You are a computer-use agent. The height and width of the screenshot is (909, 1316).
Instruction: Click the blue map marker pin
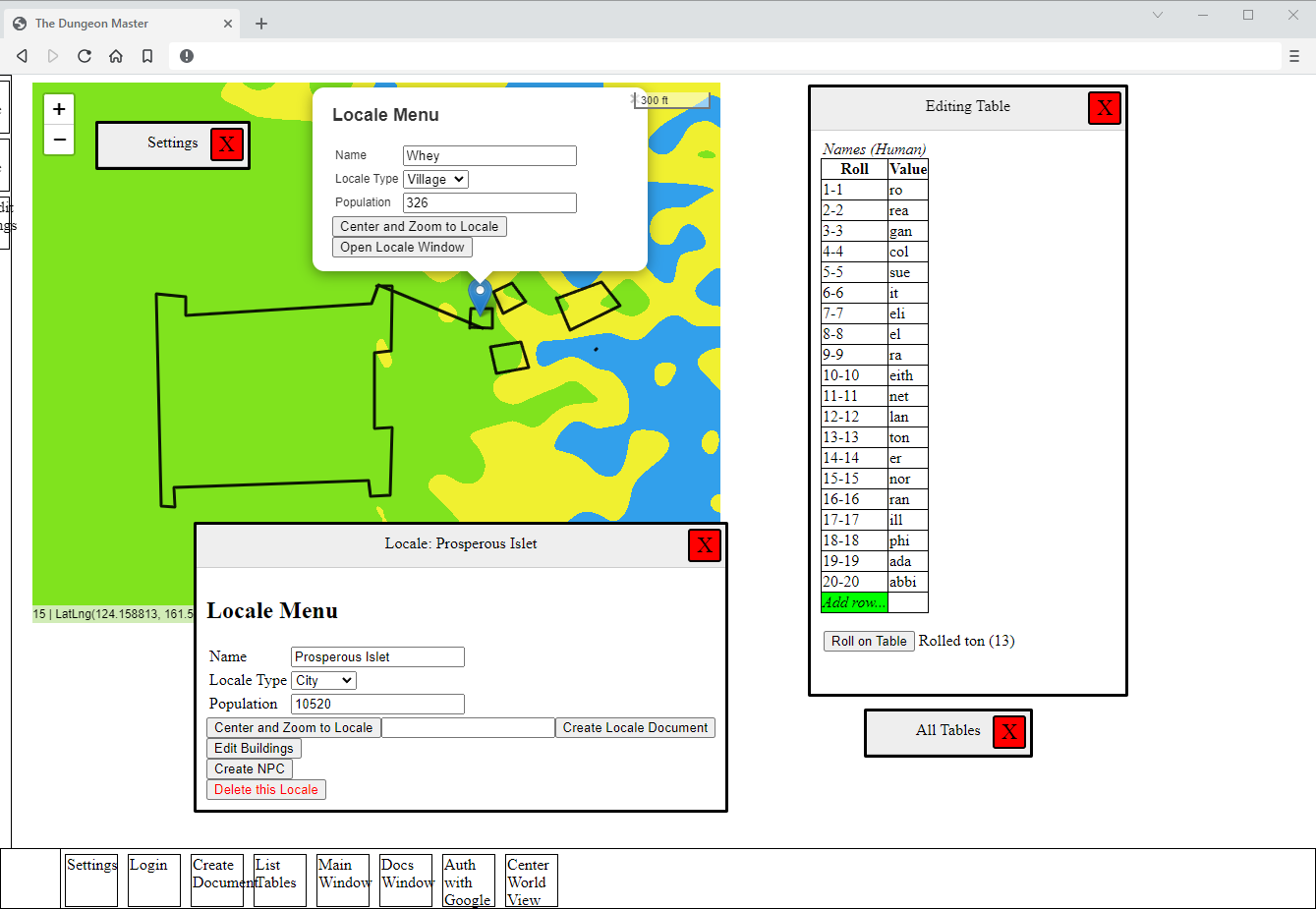point(480,293)
